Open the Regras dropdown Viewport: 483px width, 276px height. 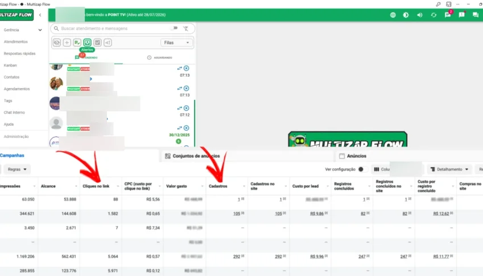(x=17, y=169)
